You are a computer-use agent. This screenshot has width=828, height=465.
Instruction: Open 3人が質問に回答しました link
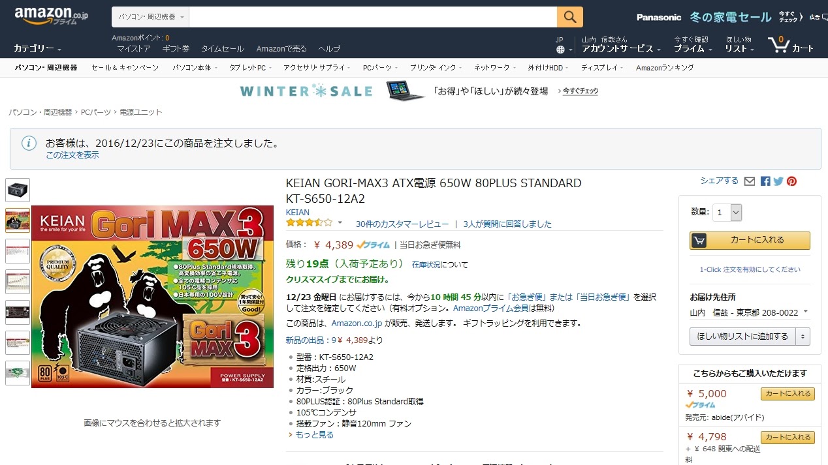(x=507, y=224)
